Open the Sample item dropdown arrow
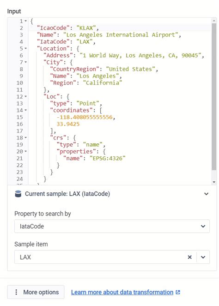219x306 pixels. 203,257
